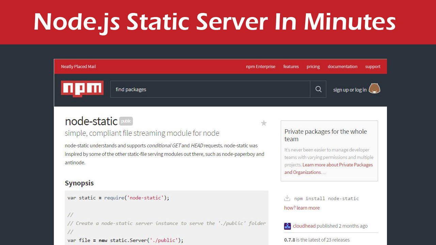
Task: Open the documentation menu link
Action: coord(342,67)
